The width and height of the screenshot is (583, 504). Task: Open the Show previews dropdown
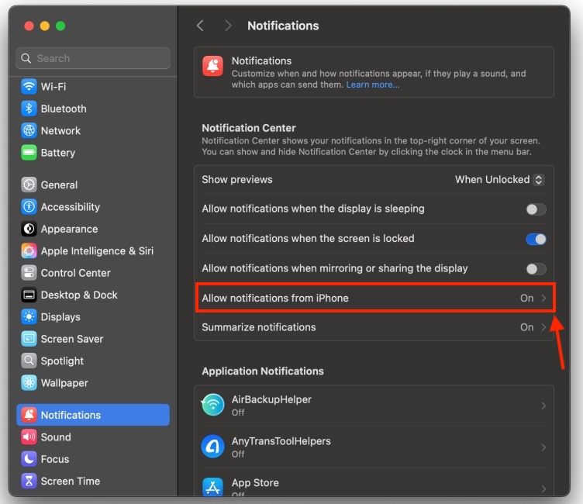[499, 180]
